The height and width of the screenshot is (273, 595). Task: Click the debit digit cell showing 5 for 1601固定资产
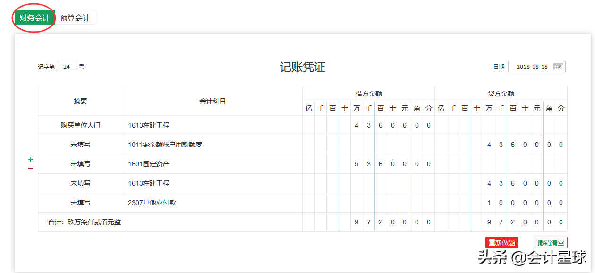coord(357,164)
